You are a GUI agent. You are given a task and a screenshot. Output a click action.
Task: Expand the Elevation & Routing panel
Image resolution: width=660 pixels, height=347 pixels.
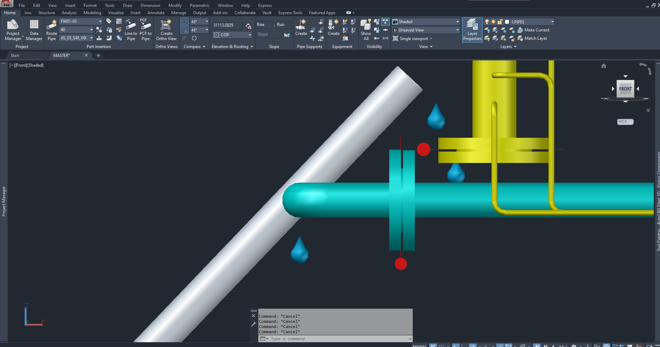[x=251, y=46]
